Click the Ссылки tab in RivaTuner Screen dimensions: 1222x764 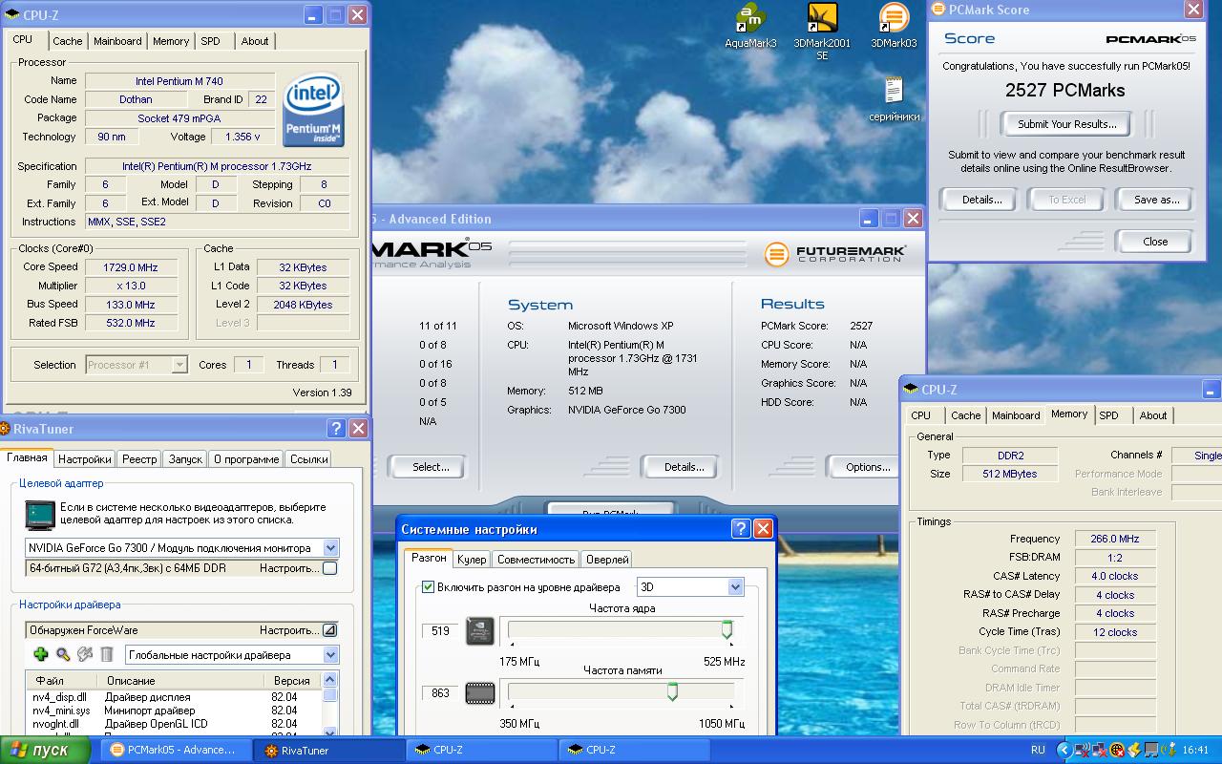[x=309, y=459]
